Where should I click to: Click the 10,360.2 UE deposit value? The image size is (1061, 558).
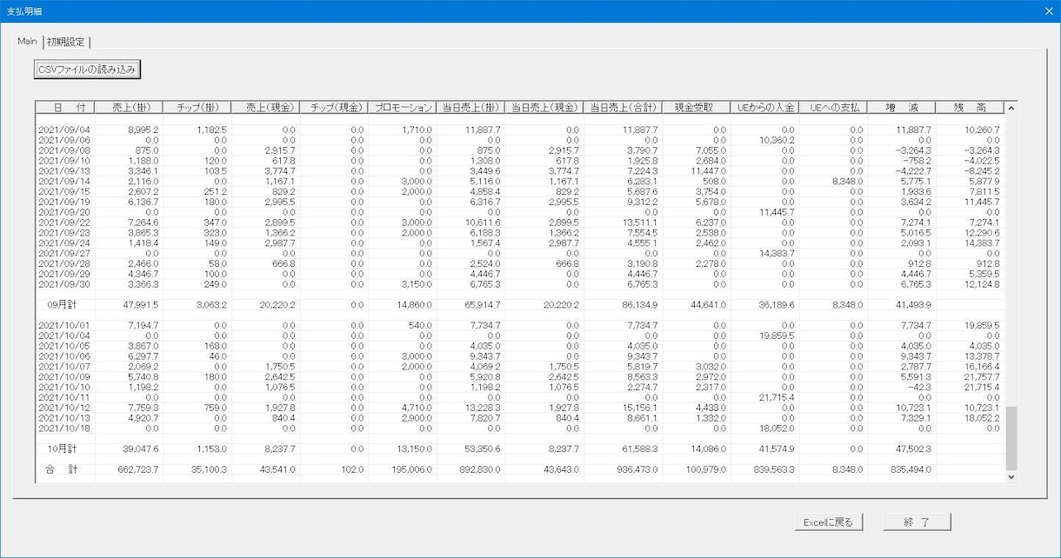(x=777, y=140)
